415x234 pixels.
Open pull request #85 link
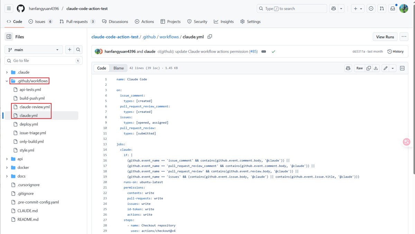pyautogui.click(x=253, y=52)
